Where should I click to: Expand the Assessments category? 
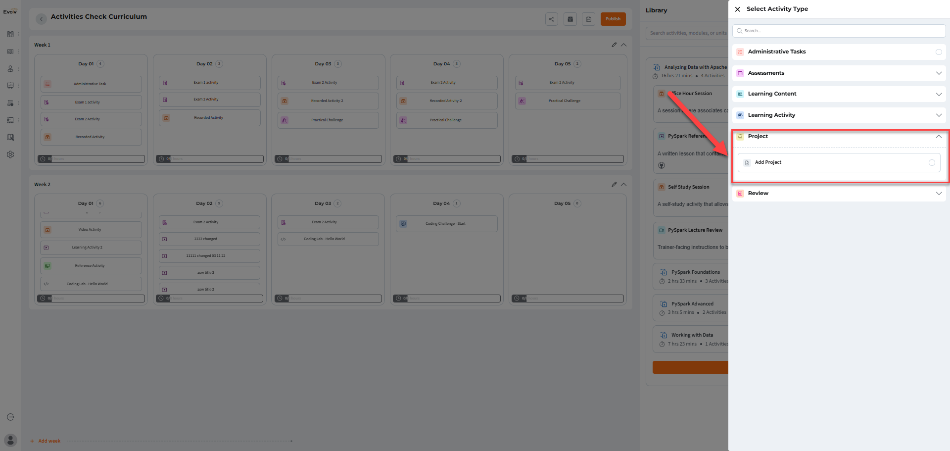tap(939, 73)
